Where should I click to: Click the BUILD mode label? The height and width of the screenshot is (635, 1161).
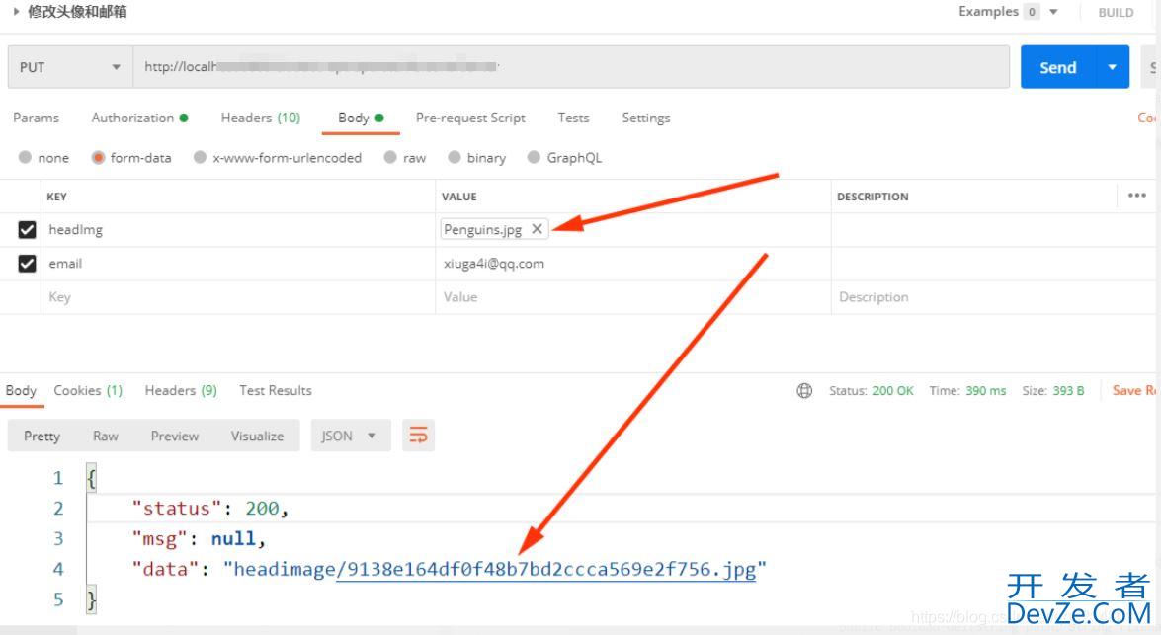pos(1116,13)
